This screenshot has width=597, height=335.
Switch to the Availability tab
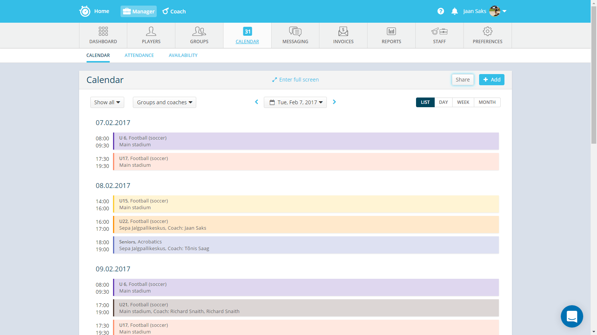(x=183, y=55)
